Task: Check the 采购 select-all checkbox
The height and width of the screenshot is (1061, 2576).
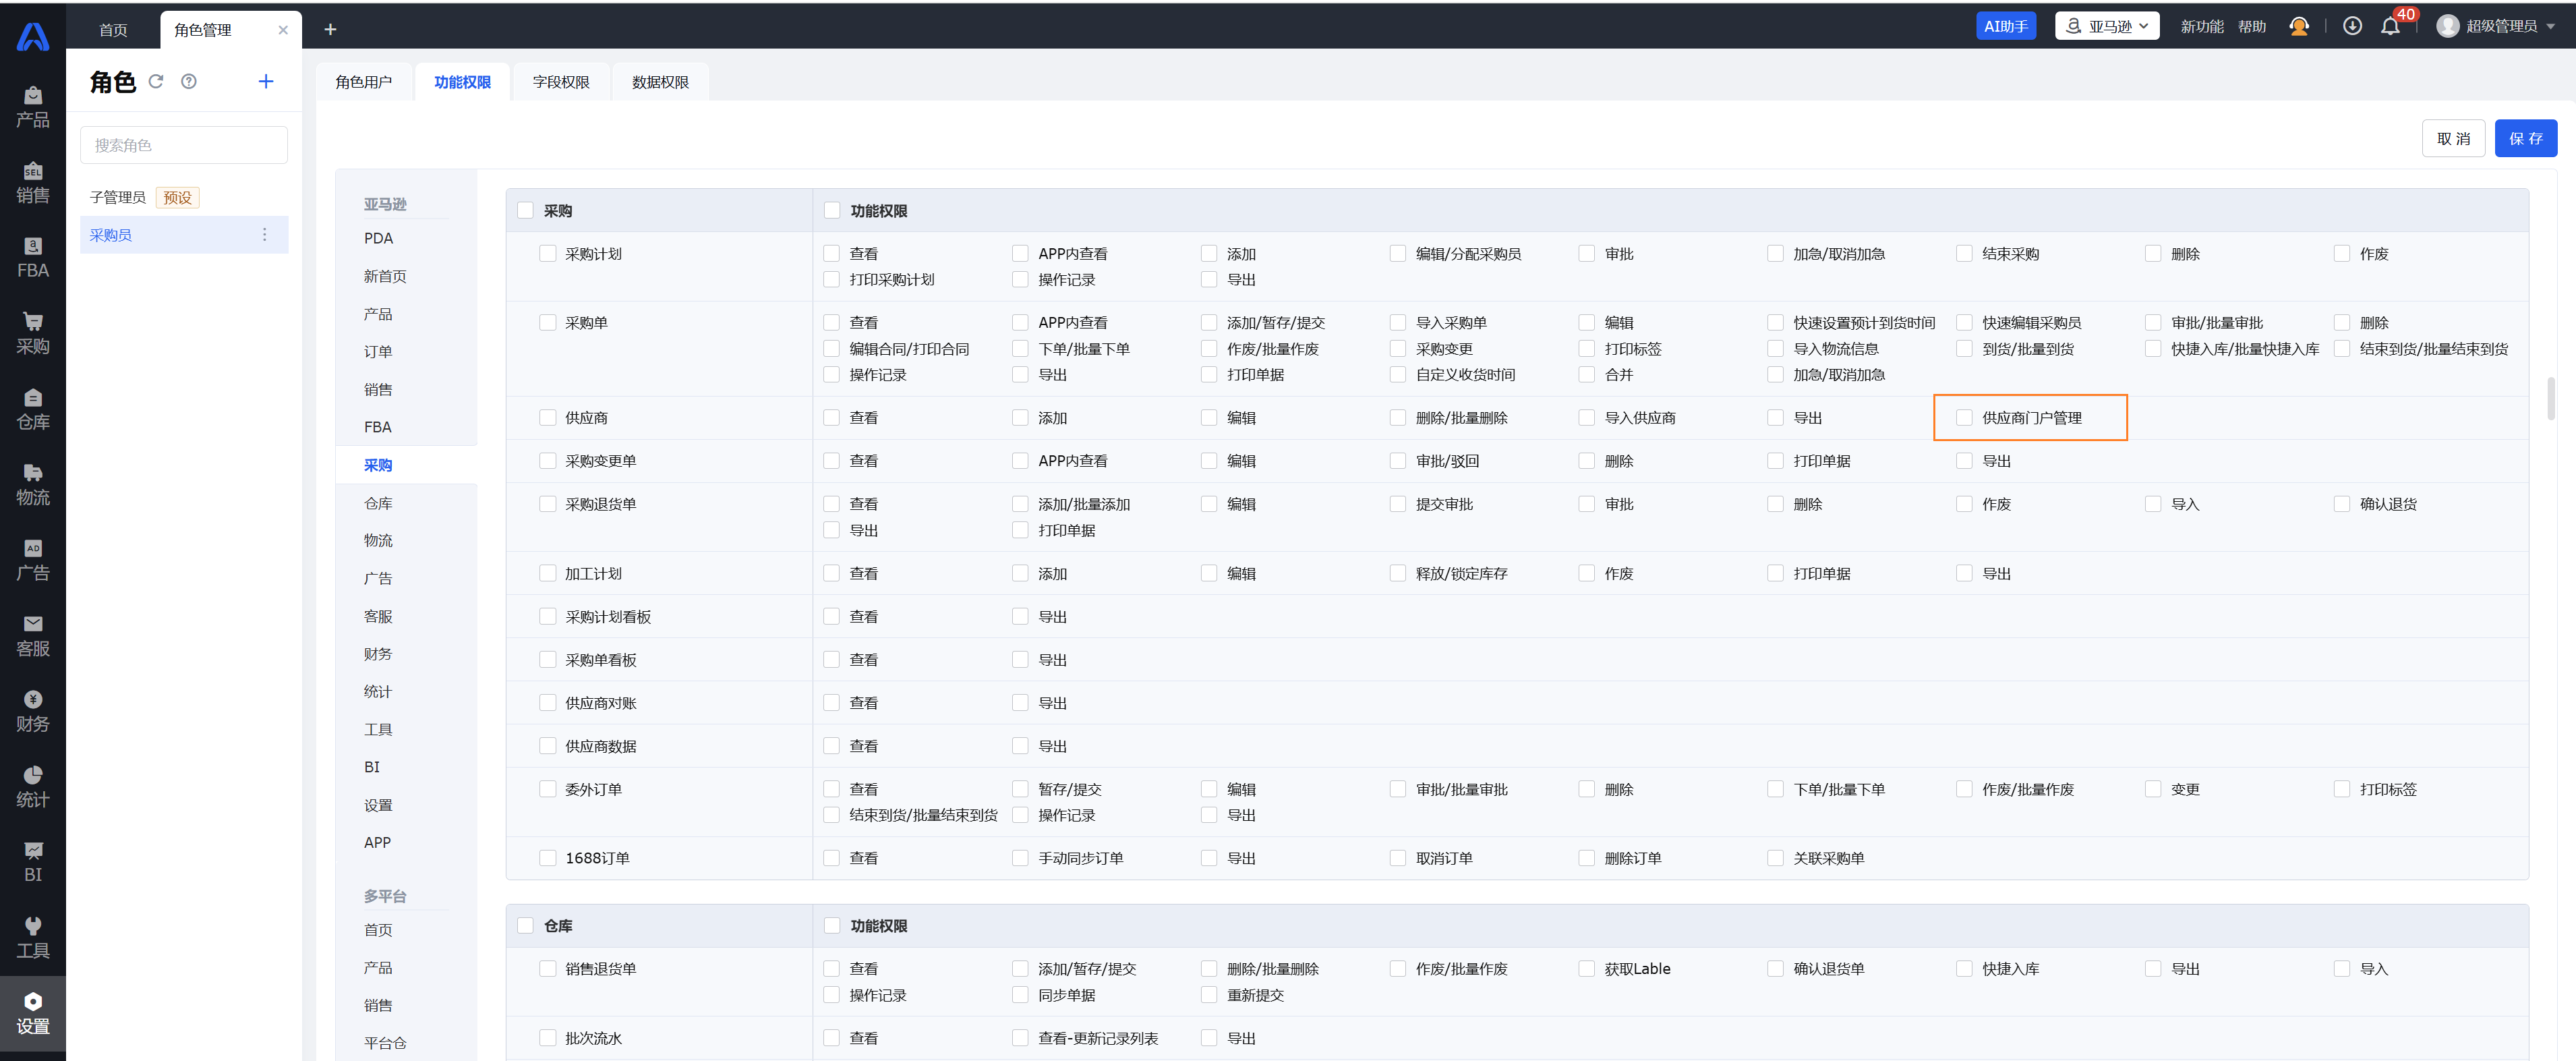Action: coord(525,210)
